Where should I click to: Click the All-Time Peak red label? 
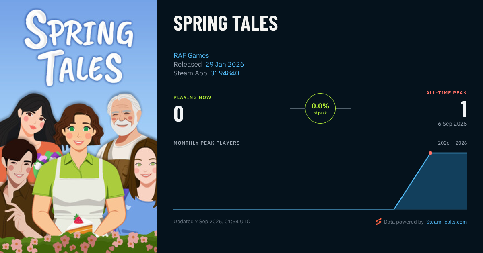pos(446,93)
